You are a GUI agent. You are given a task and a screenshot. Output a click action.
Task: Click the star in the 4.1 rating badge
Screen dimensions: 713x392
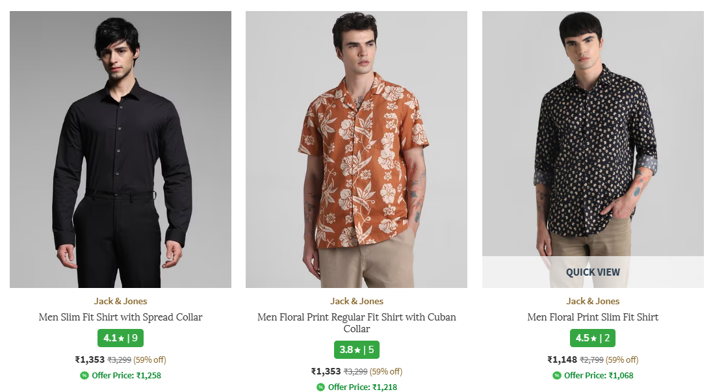tap(121, 338)
